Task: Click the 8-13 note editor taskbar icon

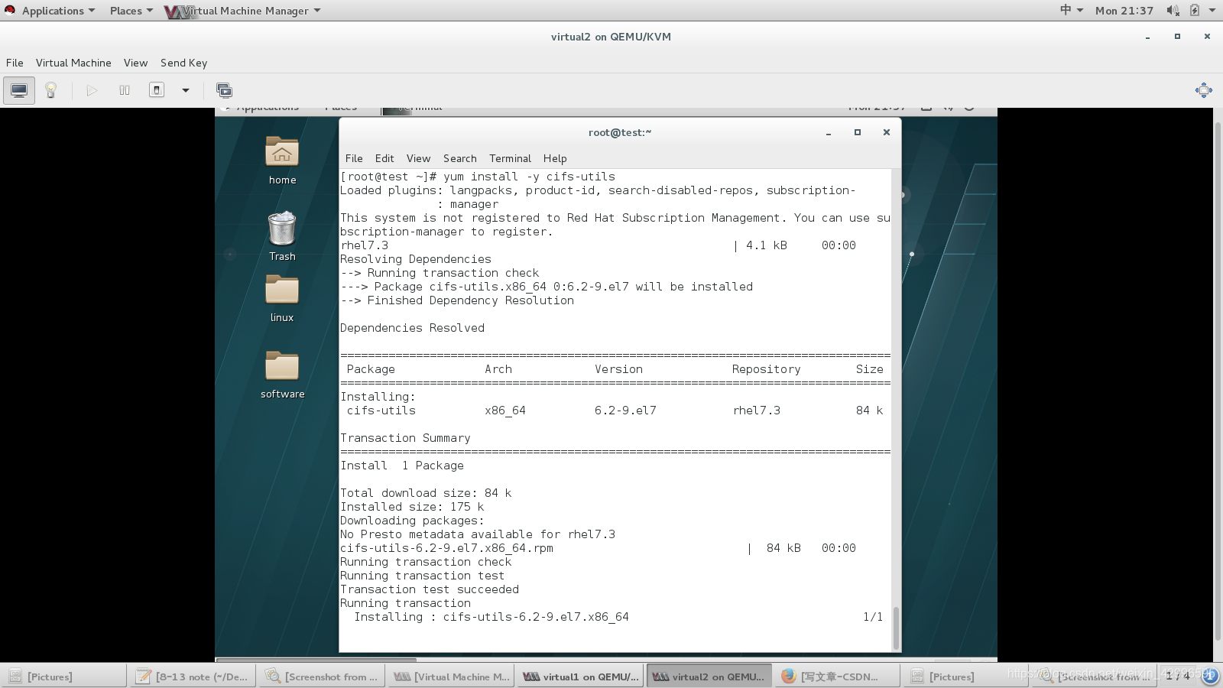Action: [x=143, y=677]
